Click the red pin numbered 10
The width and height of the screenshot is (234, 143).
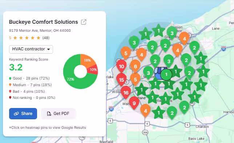(121, 66)
